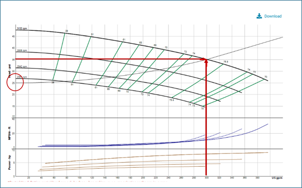The image size is (302, 188).
Task: Open the Download text link
Action: [273, 16]
